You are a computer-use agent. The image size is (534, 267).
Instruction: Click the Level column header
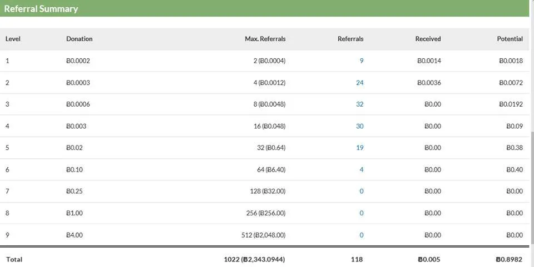tap(13, 39)
